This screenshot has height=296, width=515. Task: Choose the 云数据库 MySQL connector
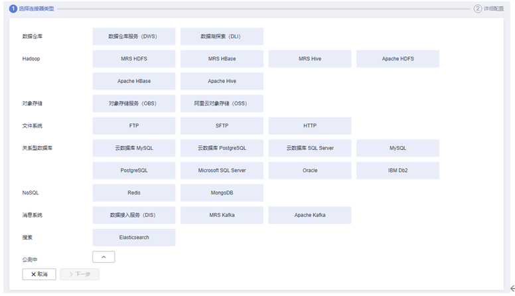133,148
